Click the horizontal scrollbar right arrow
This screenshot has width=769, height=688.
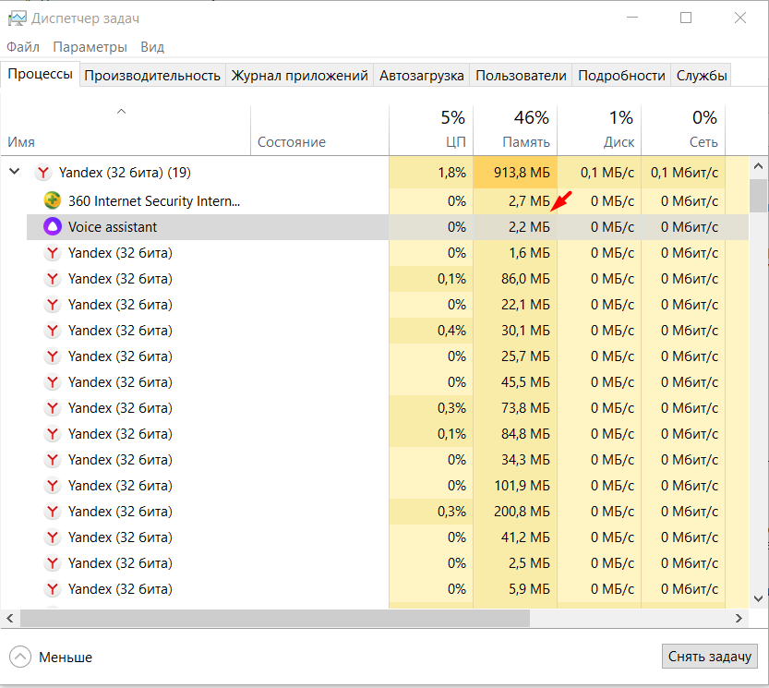pyautogui.click(x=739, y=618)
